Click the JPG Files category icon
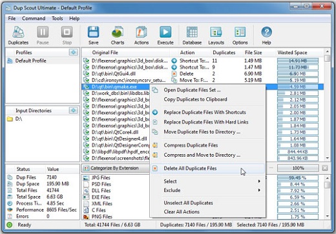Image resolution: width=336 pixels, height=234 pixels. [86, 178]
